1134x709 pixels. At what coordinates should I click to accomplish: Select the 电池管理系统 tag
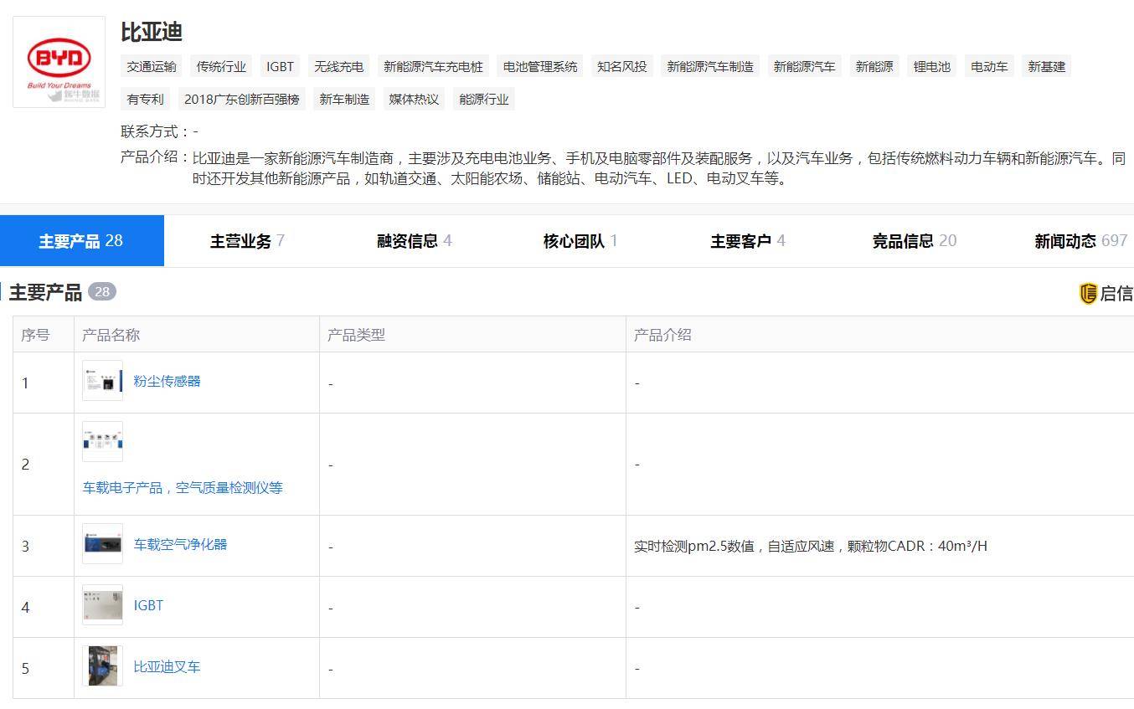click(540, 66)
